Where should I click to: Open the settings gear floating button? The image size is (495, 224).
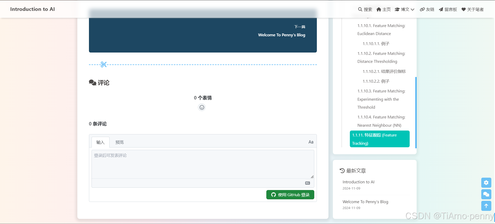(x=486, y=183)
